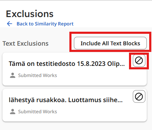Click person icon on Tämä on testitiedosto card
This screenshot has width=152, height=130.
click(13, 75)
